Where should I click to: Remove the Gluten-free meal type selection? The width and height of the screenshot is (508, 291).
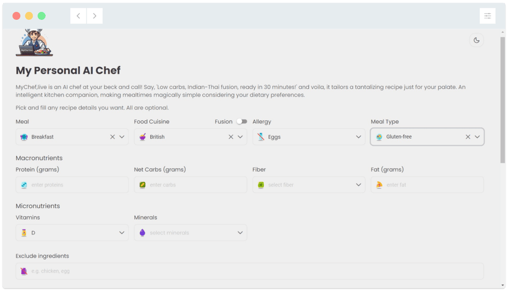pyautogui.click(x=468, y=137)
